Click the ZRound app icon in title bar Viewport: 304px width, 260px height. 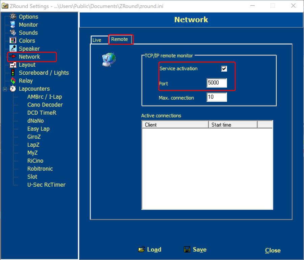[x=5, y=6]
